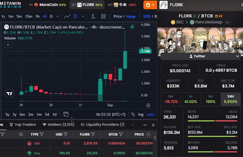Open the go-to-date calendar icon
The width and height of the screenshot is (243, 157).
[66, 114]
